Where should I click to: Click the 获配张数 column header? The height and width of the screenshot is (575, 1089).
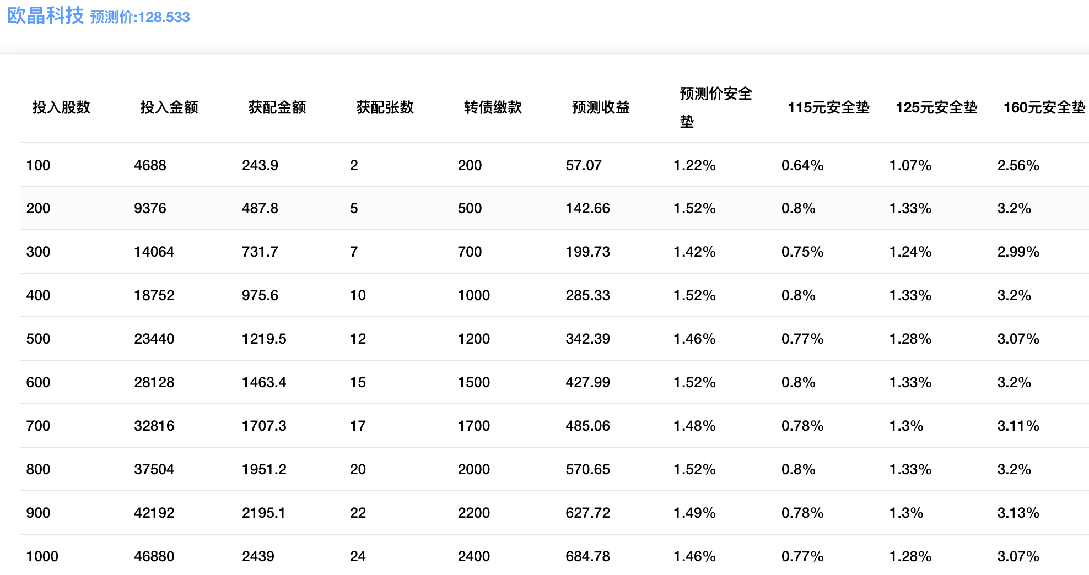385,107
